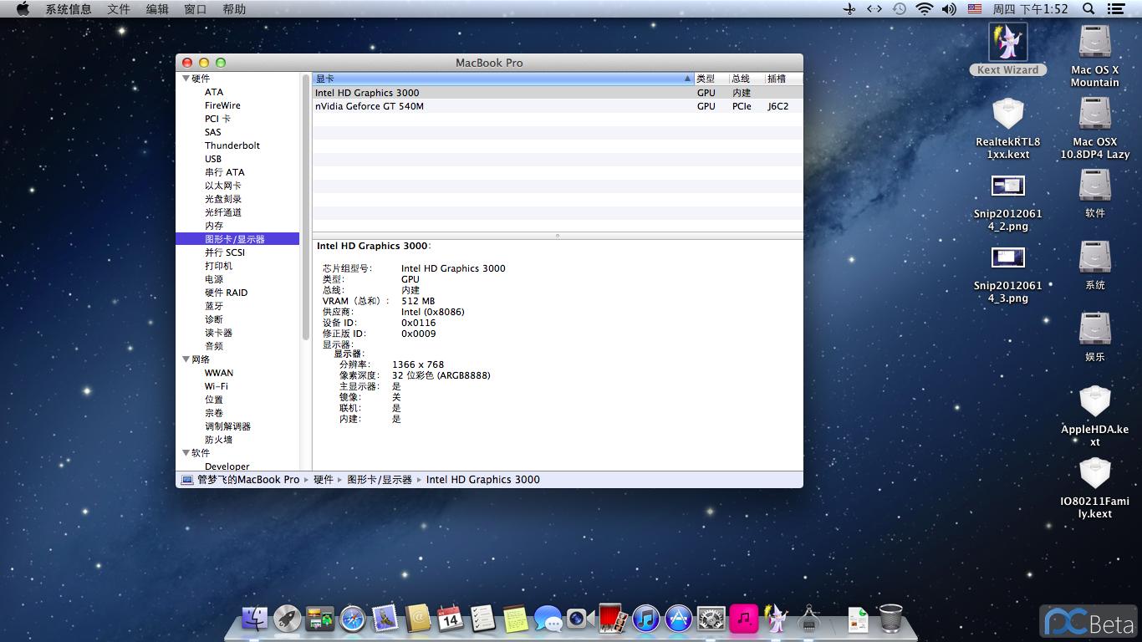The image size is (1142, 642).
Task: Open the Trash in the dock
Action: 890,619
